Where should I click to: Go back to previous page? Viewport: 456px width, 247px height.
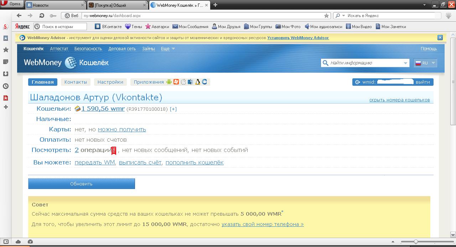point(19,16)
